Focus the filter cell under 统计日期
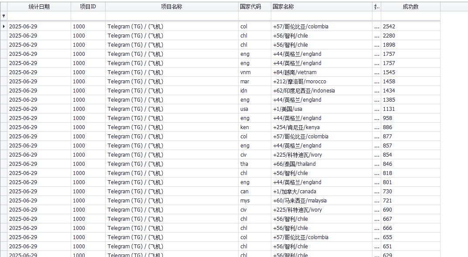 pyautogui.click(x=39, y=16)
